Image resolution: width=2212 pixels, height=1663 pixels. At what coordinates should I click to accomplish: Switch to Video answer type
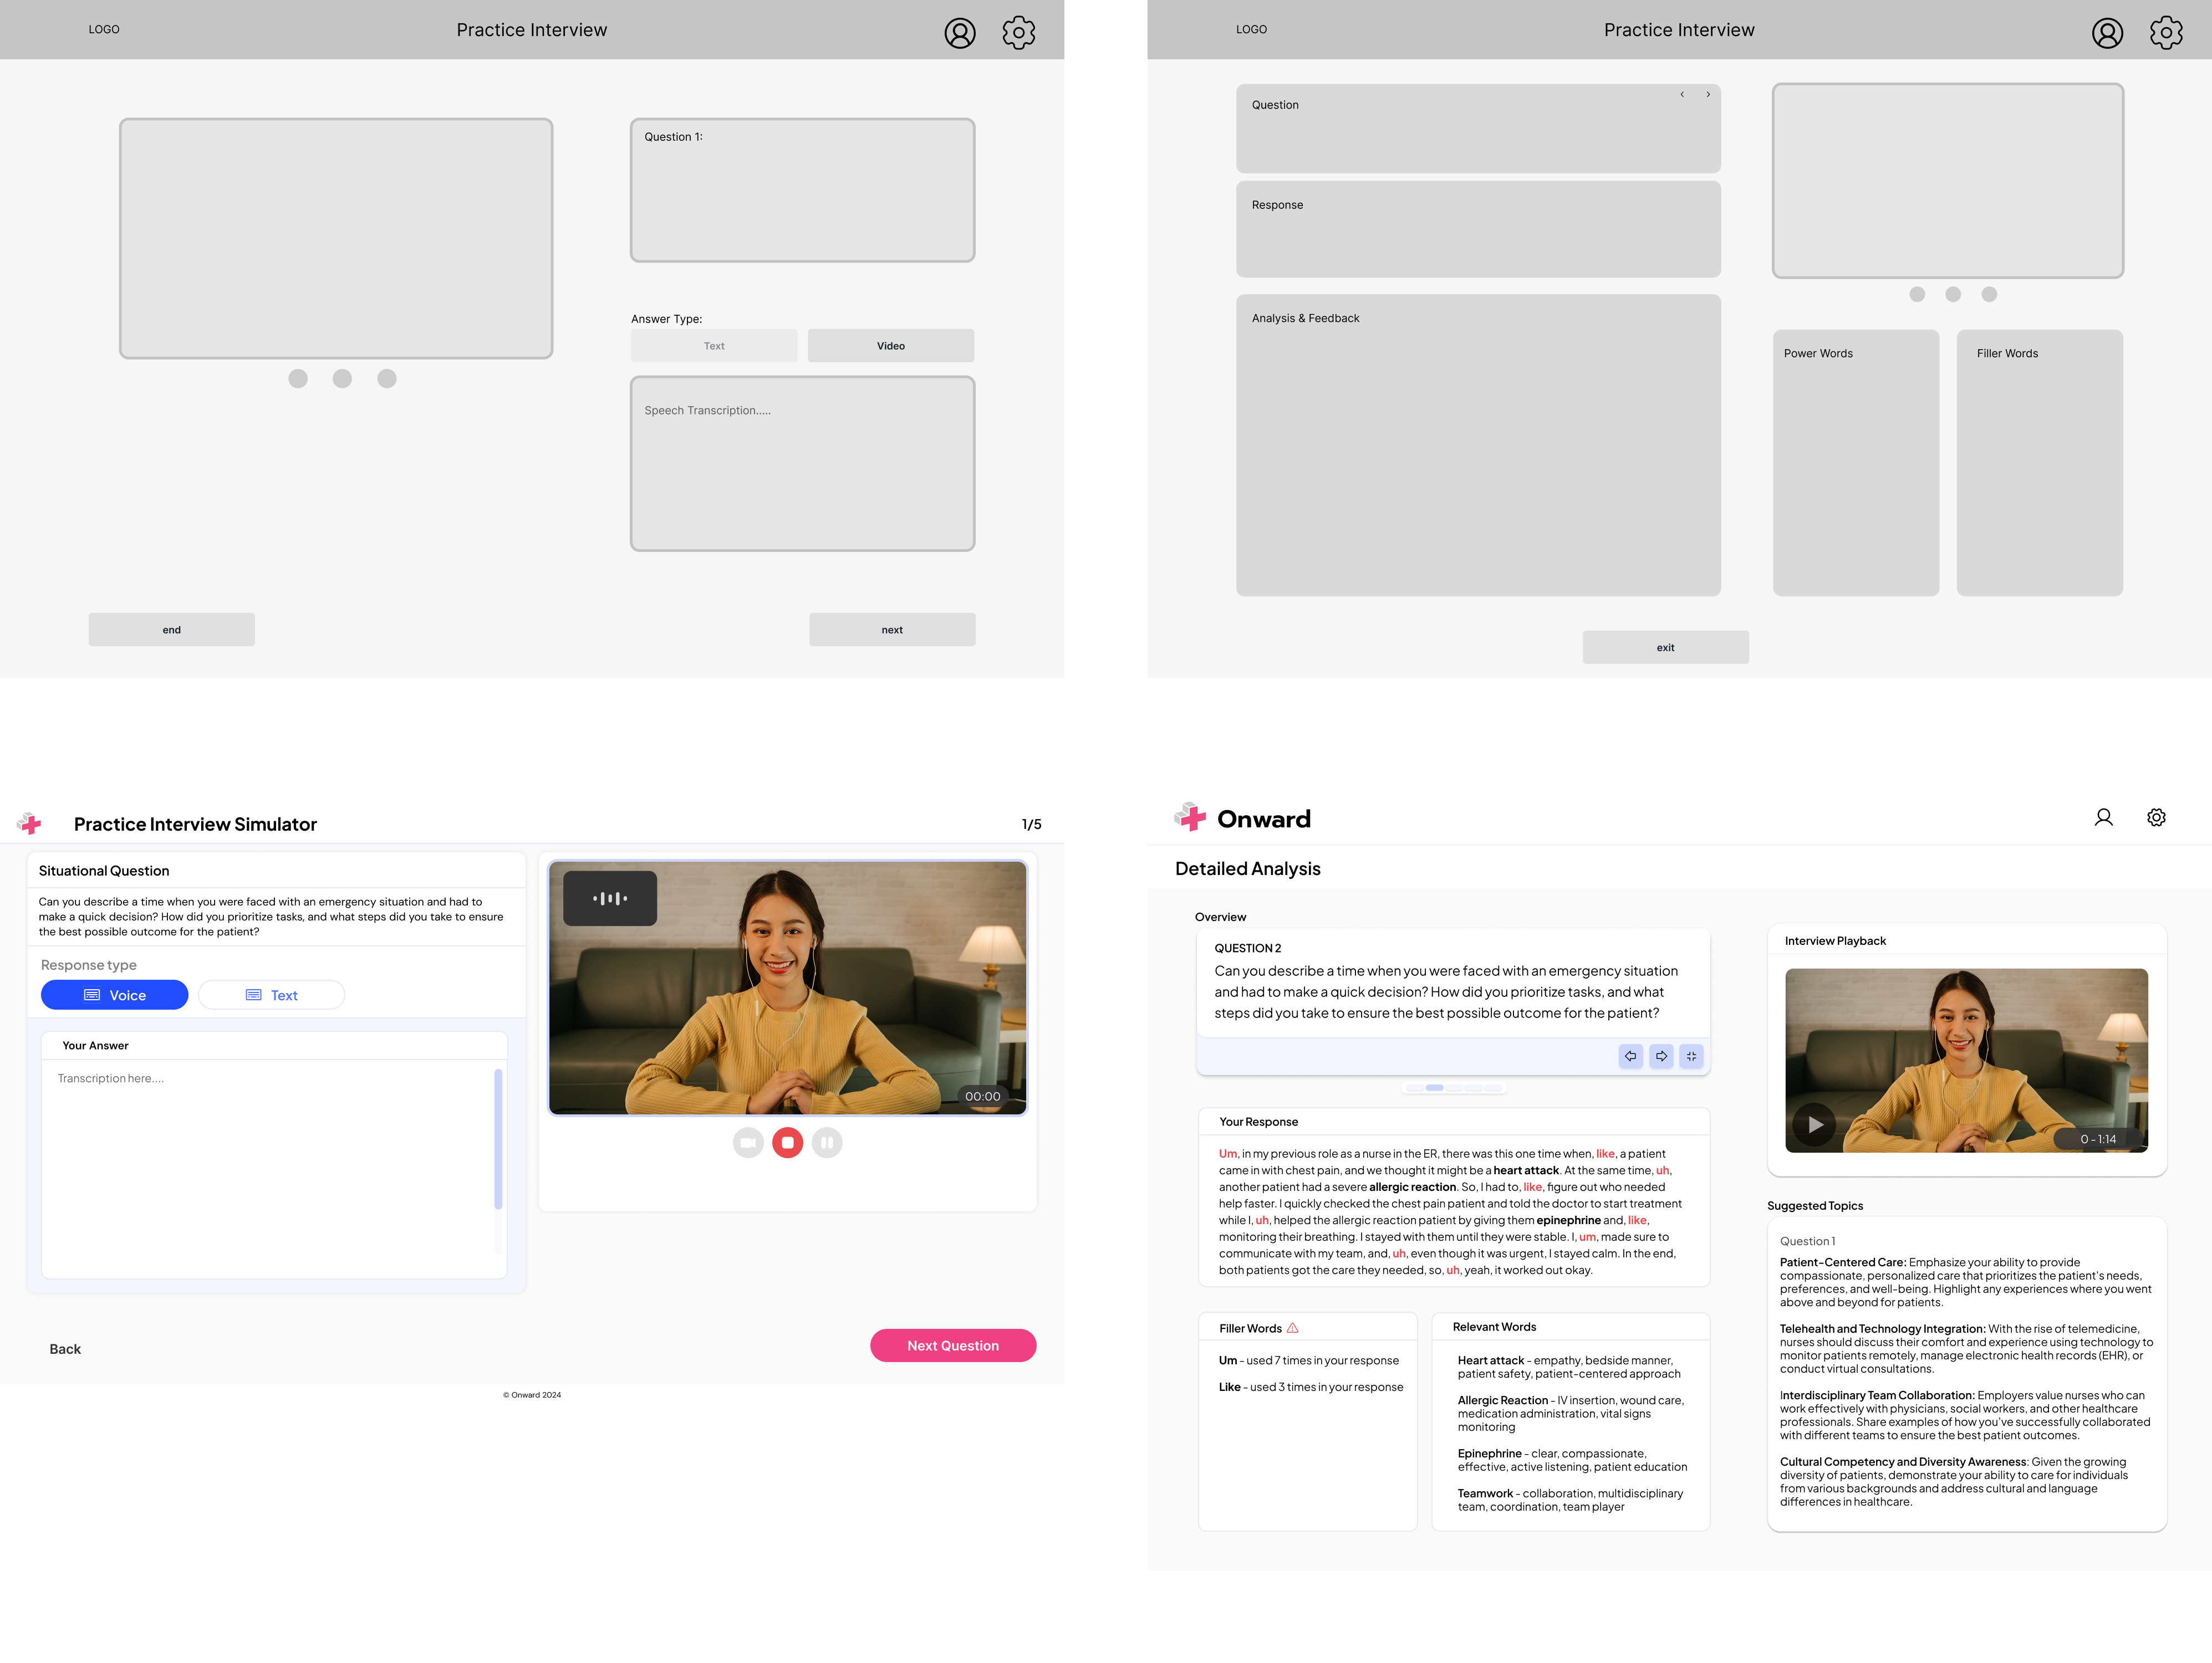pos(890,345)
